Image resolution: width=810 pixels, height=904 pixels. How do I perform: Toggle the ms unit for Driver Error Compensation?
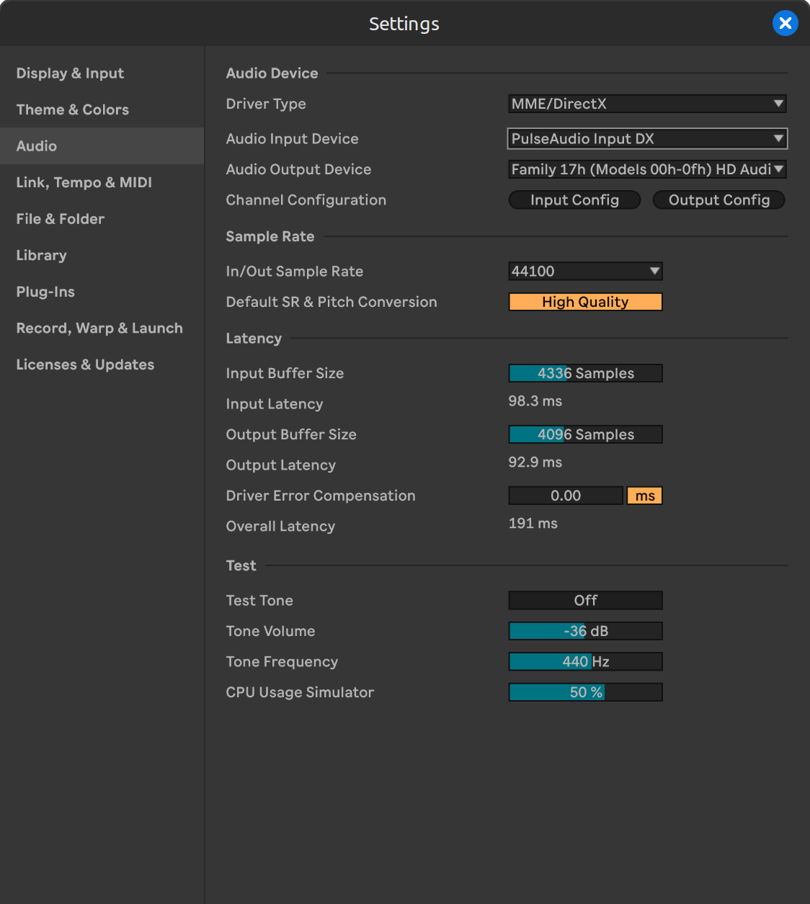644,496
